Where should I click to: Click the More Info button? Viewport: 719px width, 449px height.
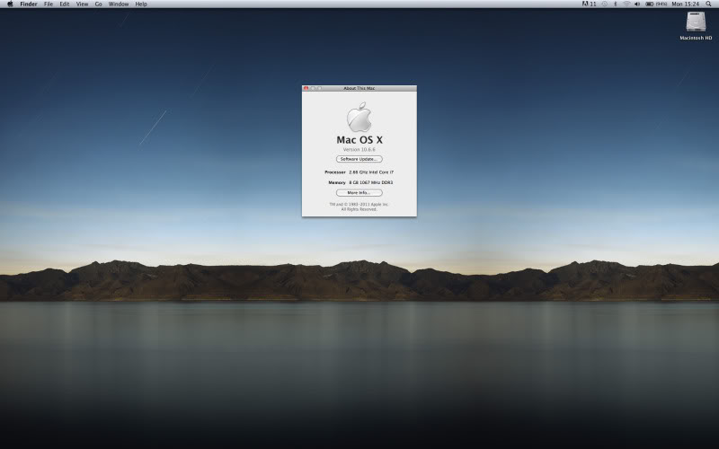click(359, 192)
